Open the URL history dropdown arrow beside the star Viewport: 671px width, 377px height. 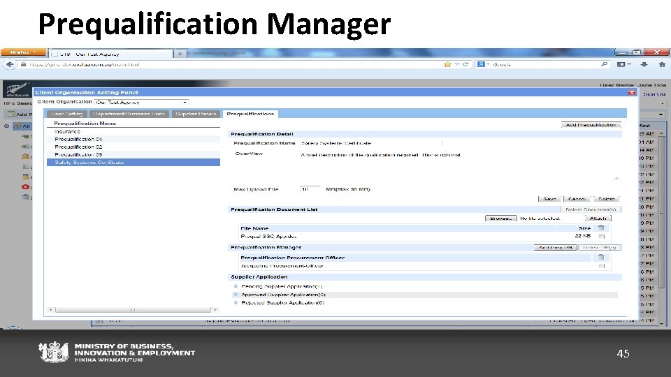(x=457, y=64)
